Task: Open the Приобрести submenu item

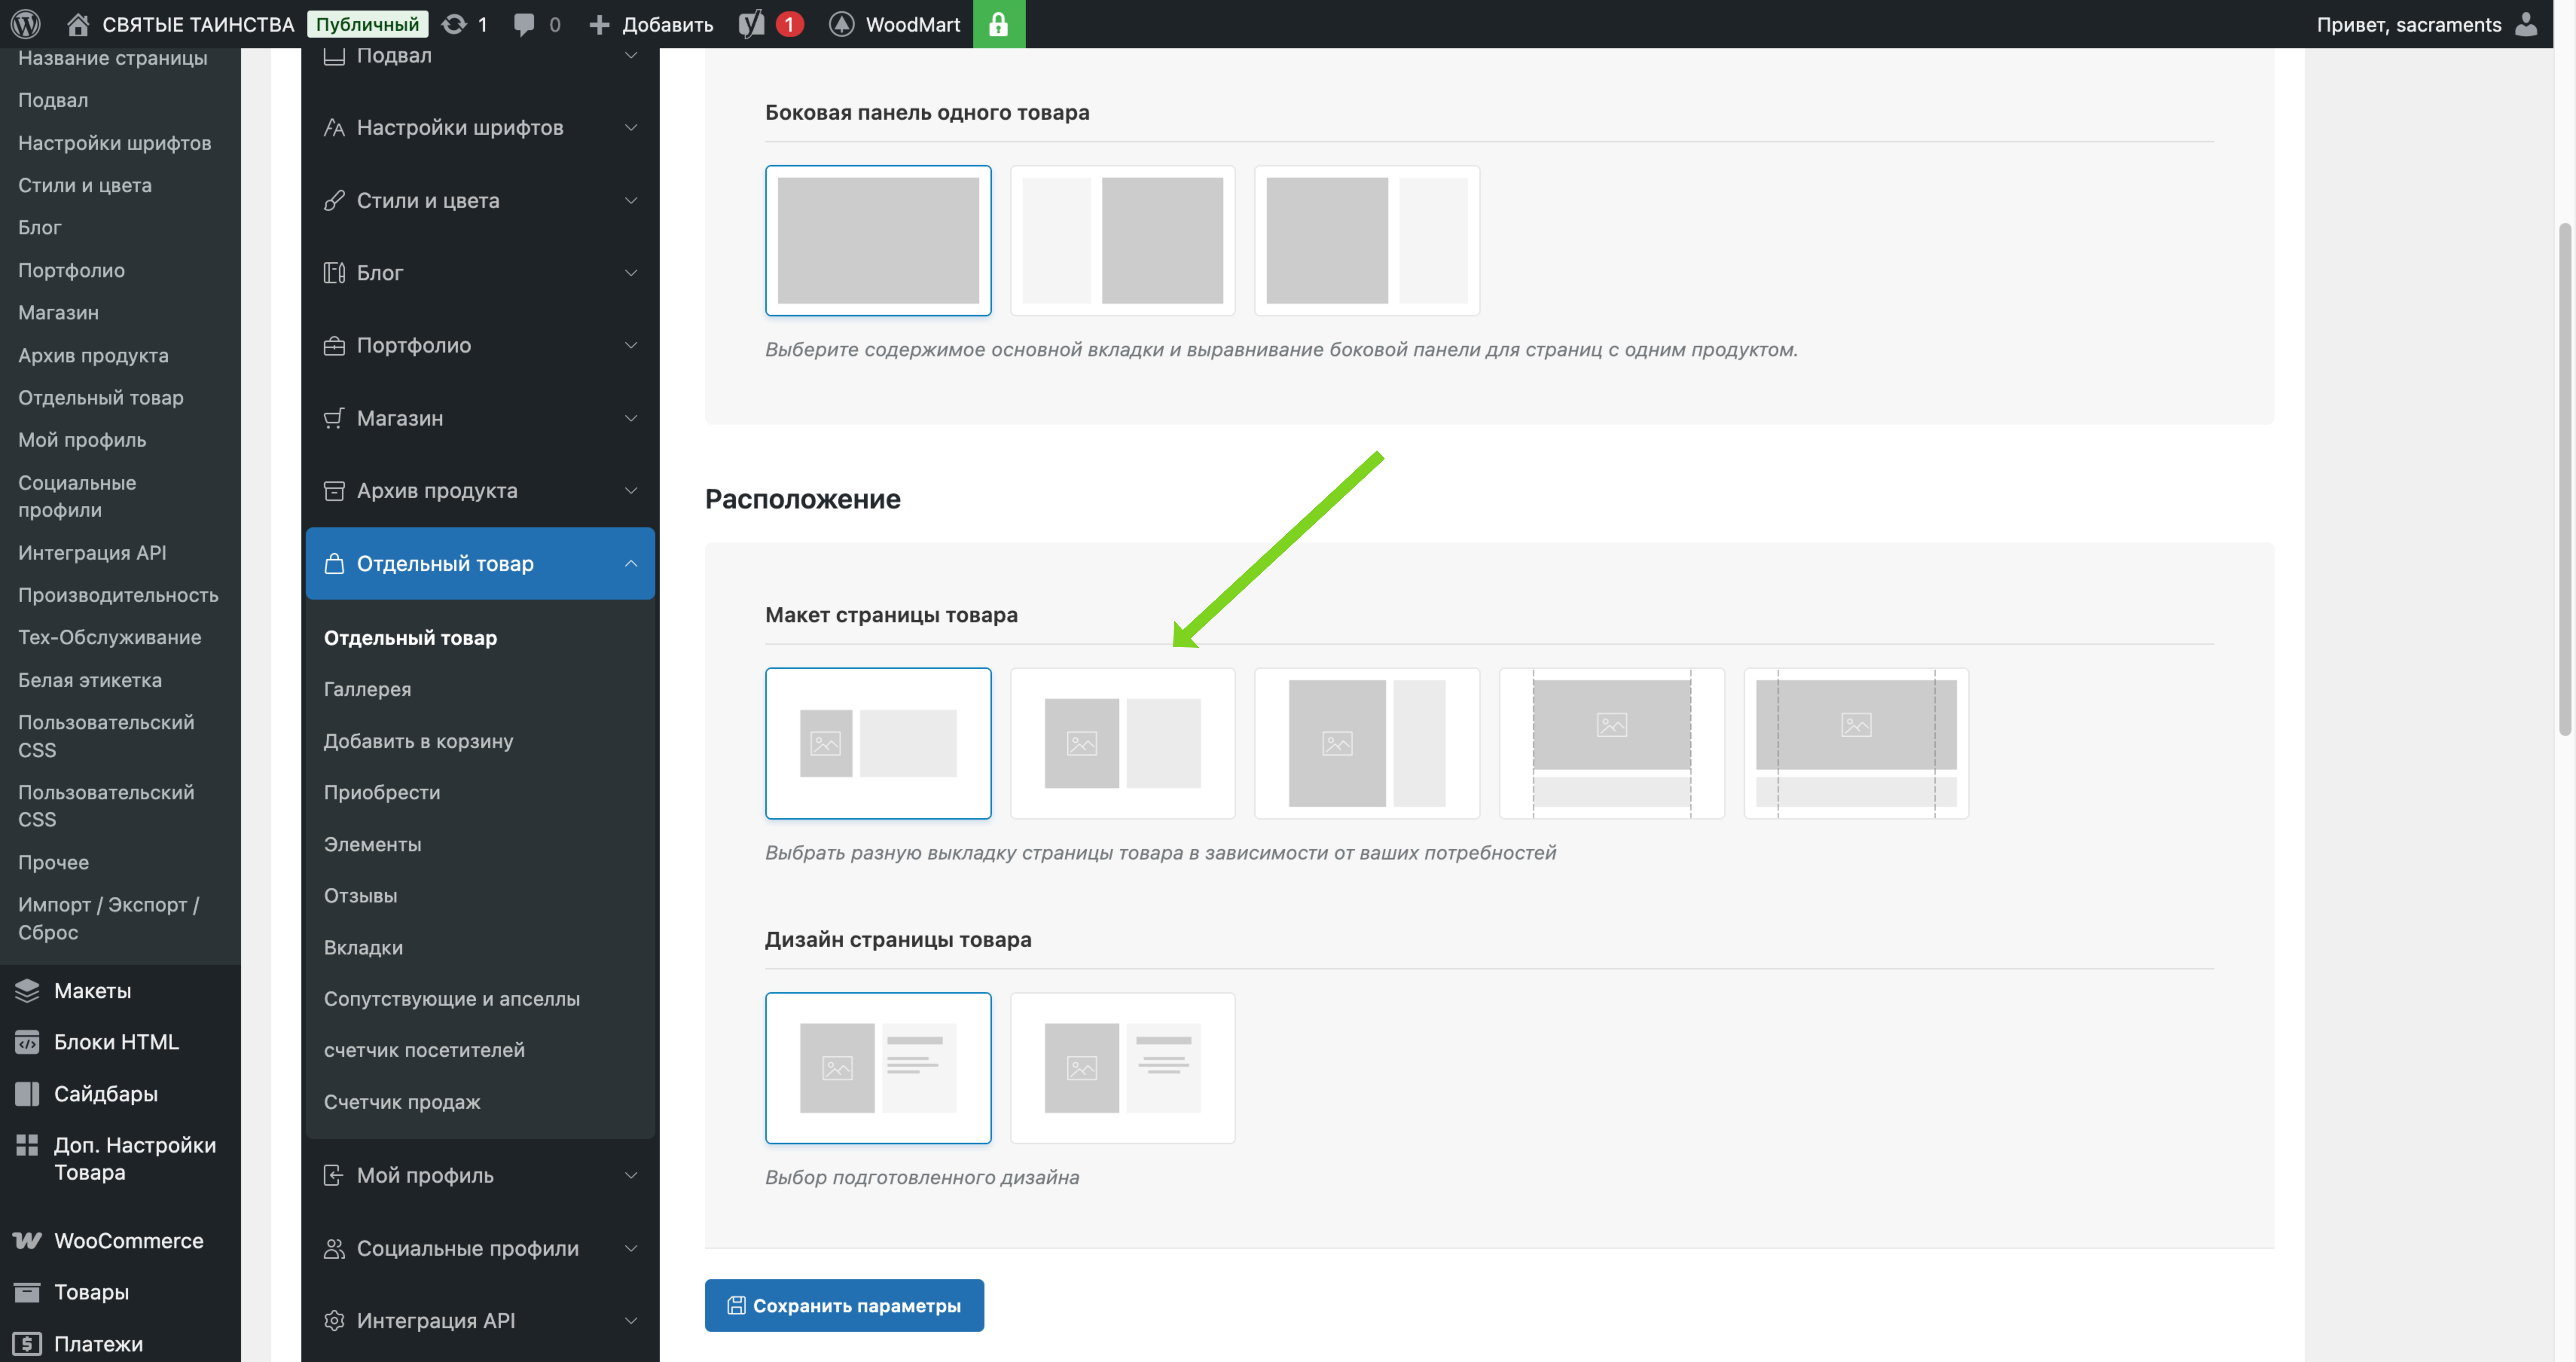Action: 382,793
